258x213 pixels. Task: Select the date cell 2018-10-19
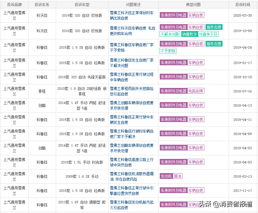point(243,77)
